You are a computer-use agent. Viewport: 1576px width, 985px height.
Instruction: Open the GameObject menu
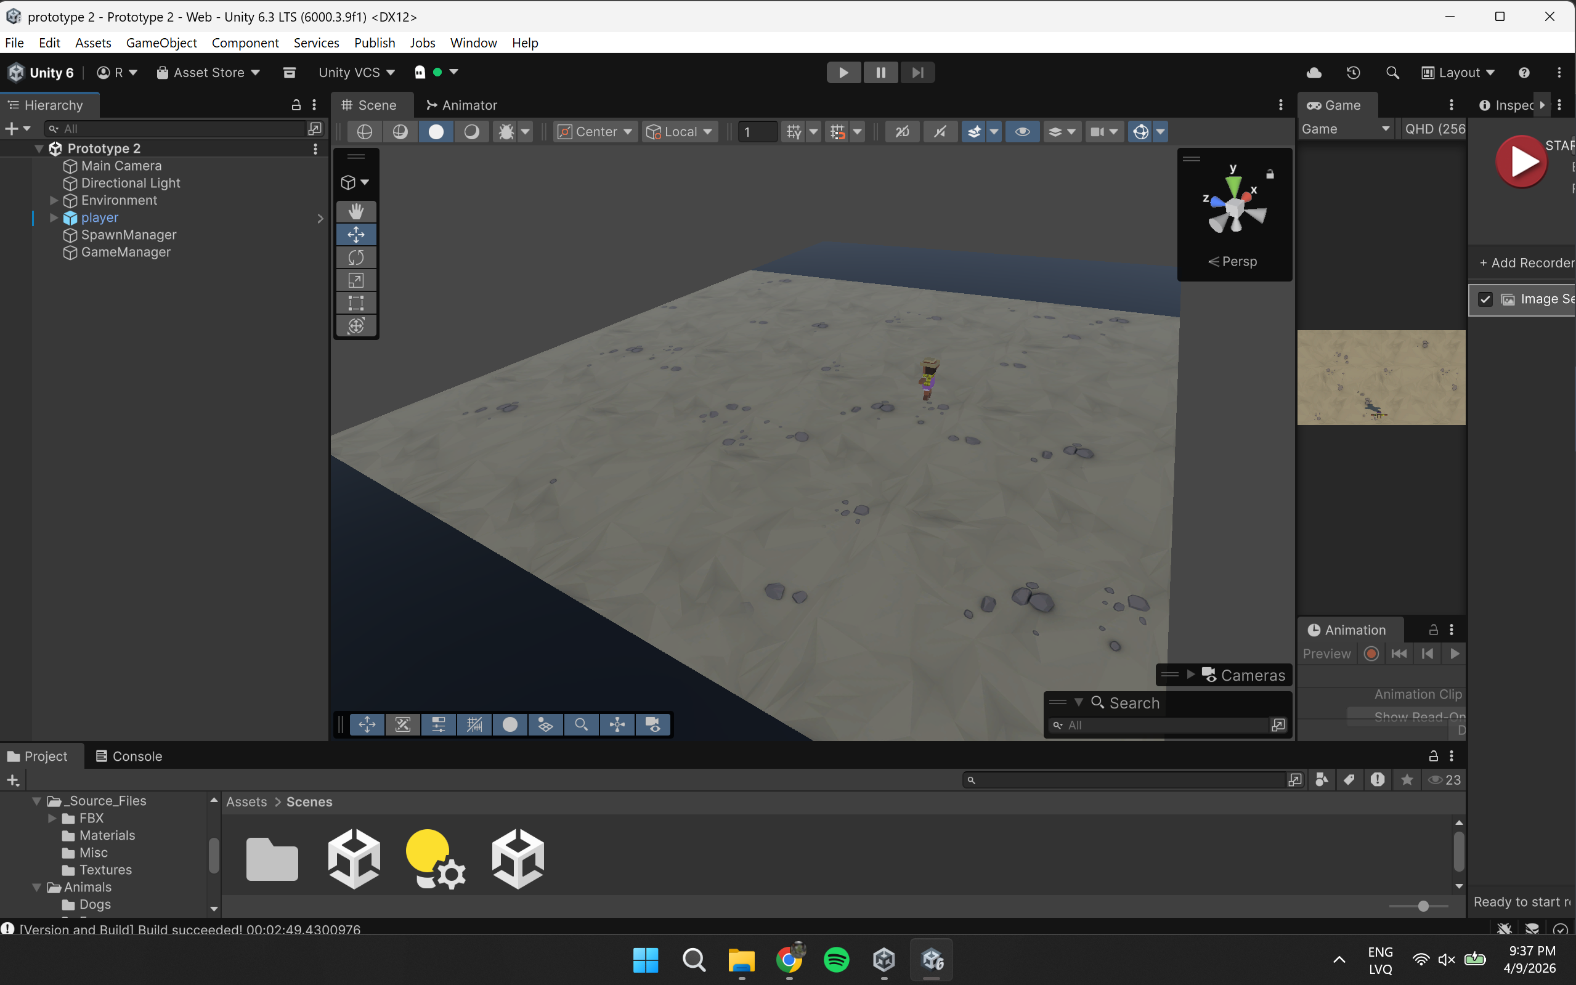click(161, 43)
